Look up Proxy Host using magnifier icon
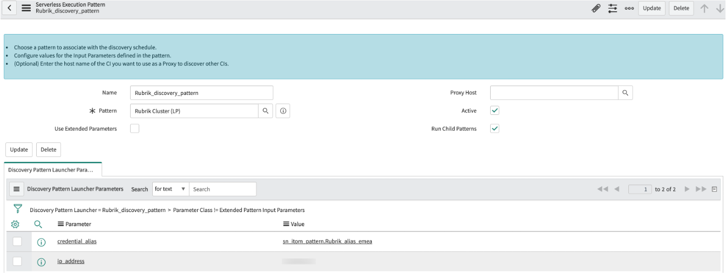 (x=625, y=93)
